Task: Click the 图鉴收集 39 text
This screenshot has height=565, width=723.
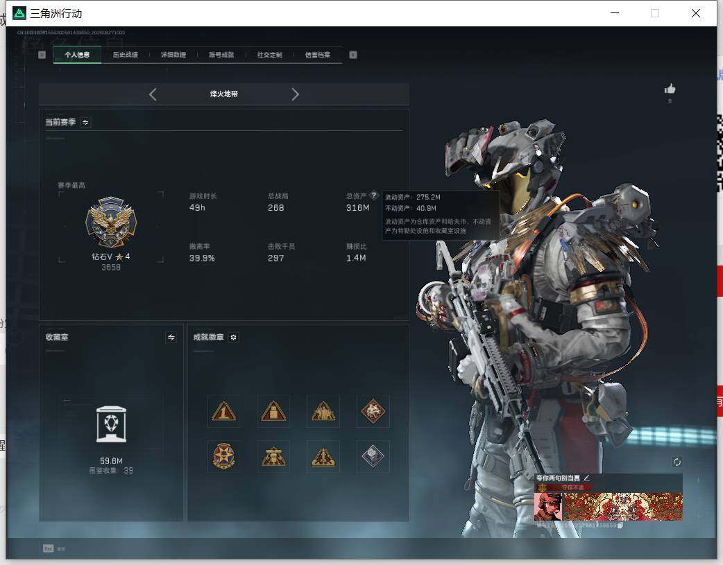Action: (x=111, y=471)
